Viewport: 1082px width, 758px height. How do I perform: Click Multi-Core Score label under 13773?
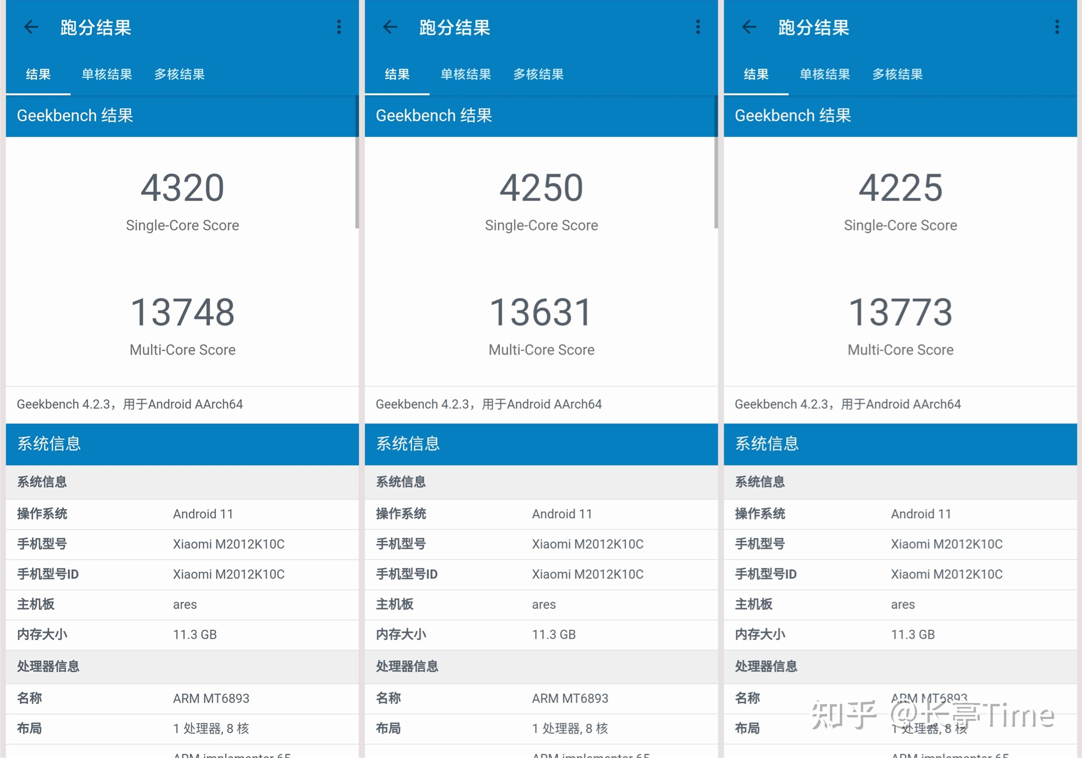pyautogui.click(x=901, y=350)
